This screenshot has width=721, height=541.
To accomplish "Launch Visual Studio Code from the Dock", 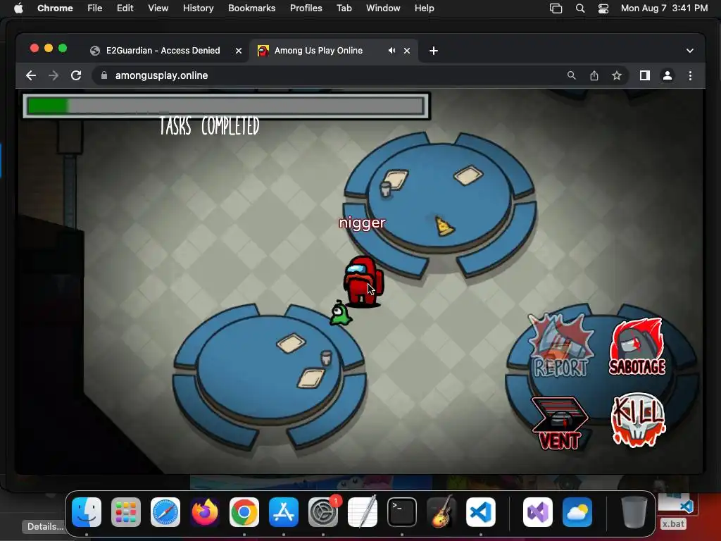I will click(481, 512).
